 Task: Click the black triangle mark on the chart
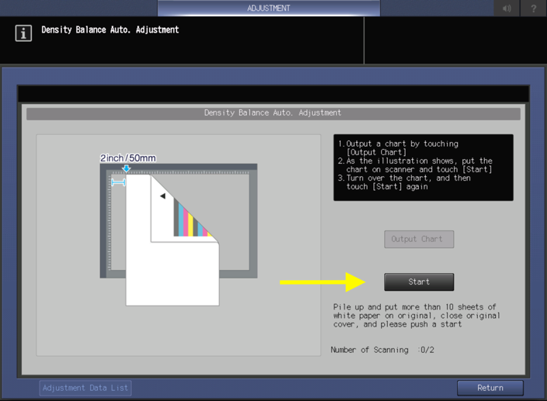pyautogui.click(x=163, y=196)
